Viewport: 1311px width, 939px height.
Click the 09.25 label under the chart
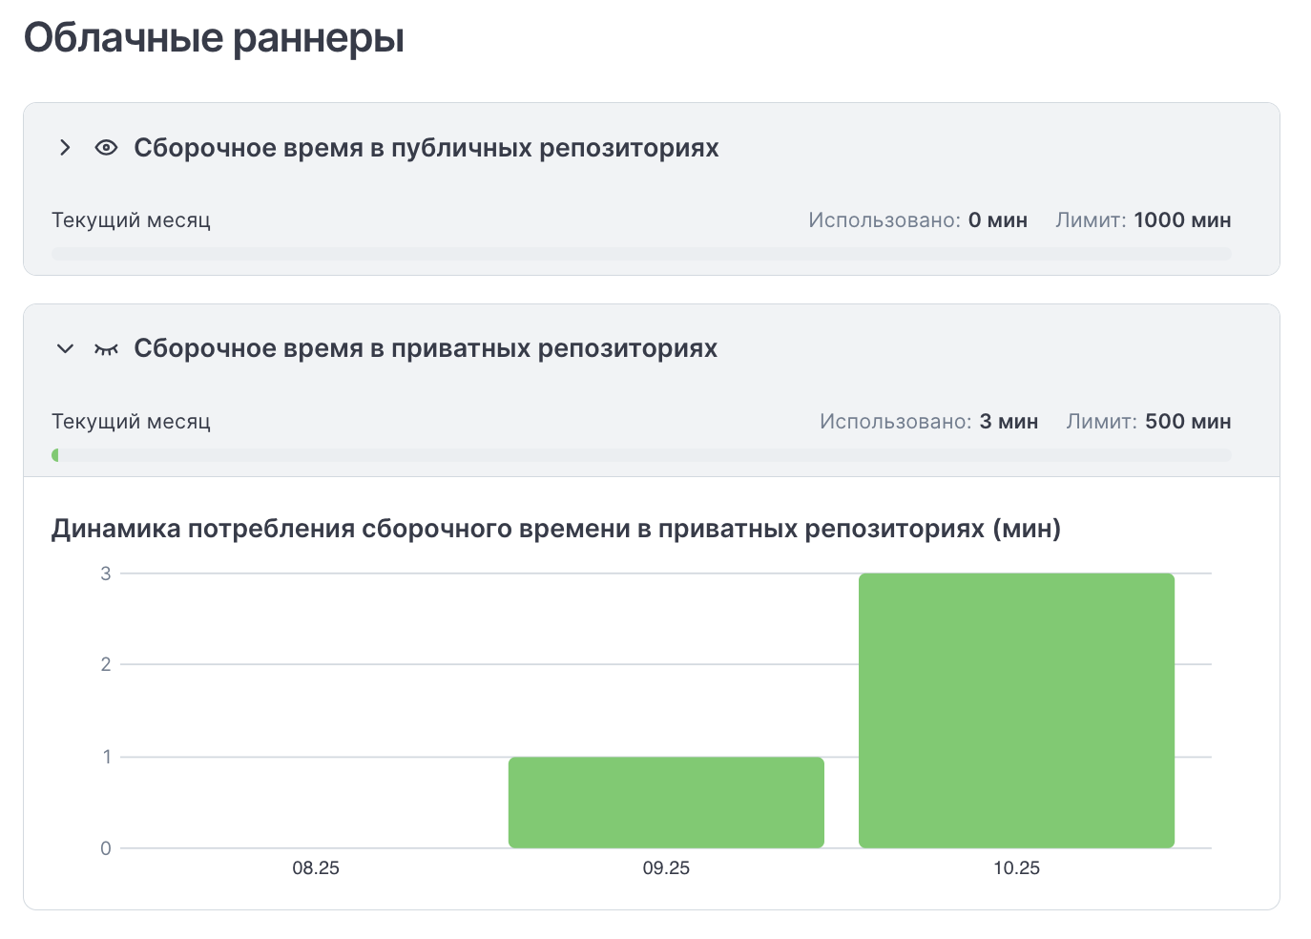[x=666, y=868]
